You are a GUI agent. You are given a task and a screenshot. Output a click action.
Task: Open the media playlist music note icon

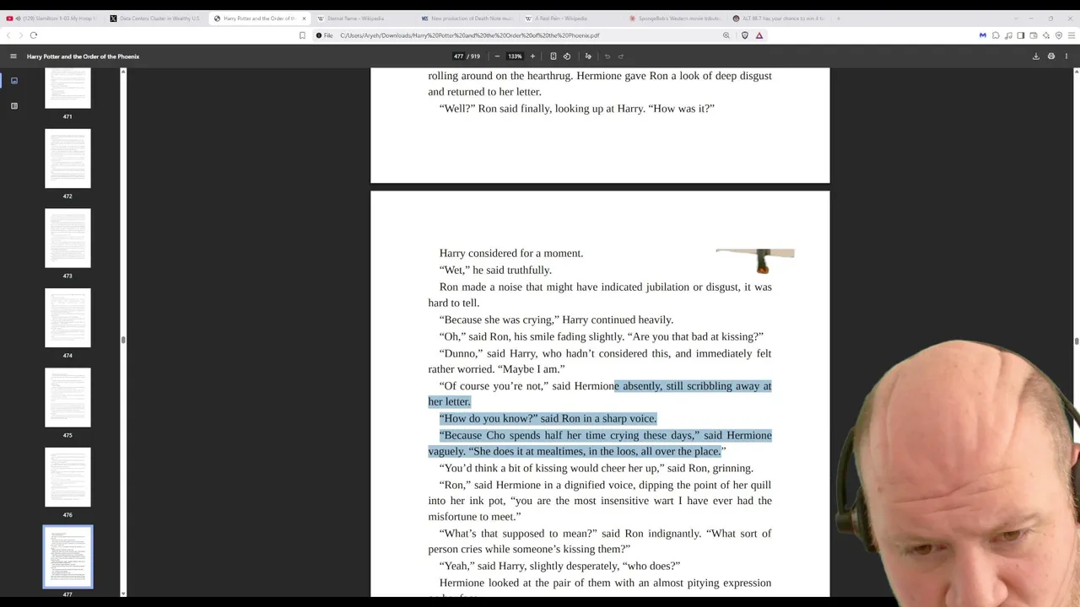click(1008, 35)
